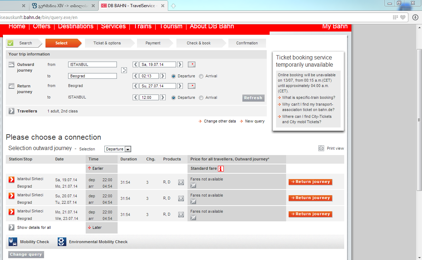Expand Show details for all
The image size is (422, 260).
click(11, 227)
